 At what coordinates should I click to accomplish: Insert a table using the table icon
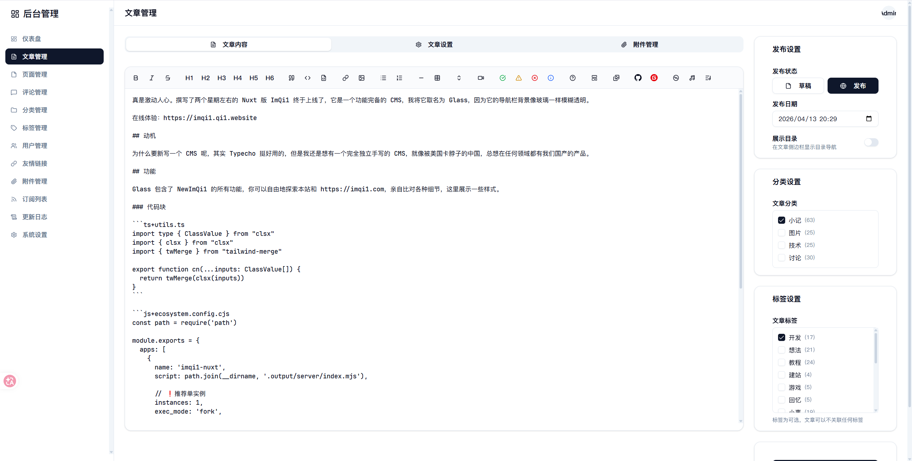(437, 78)
